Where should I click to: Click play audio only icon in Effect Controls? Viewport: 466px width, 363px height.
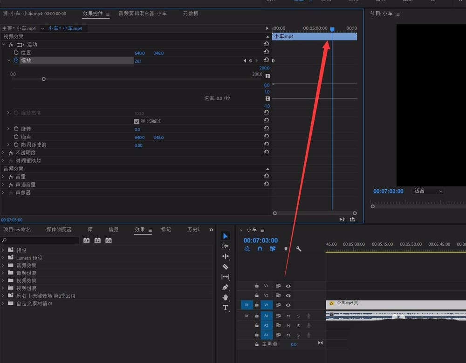click(x=342, y=219)
